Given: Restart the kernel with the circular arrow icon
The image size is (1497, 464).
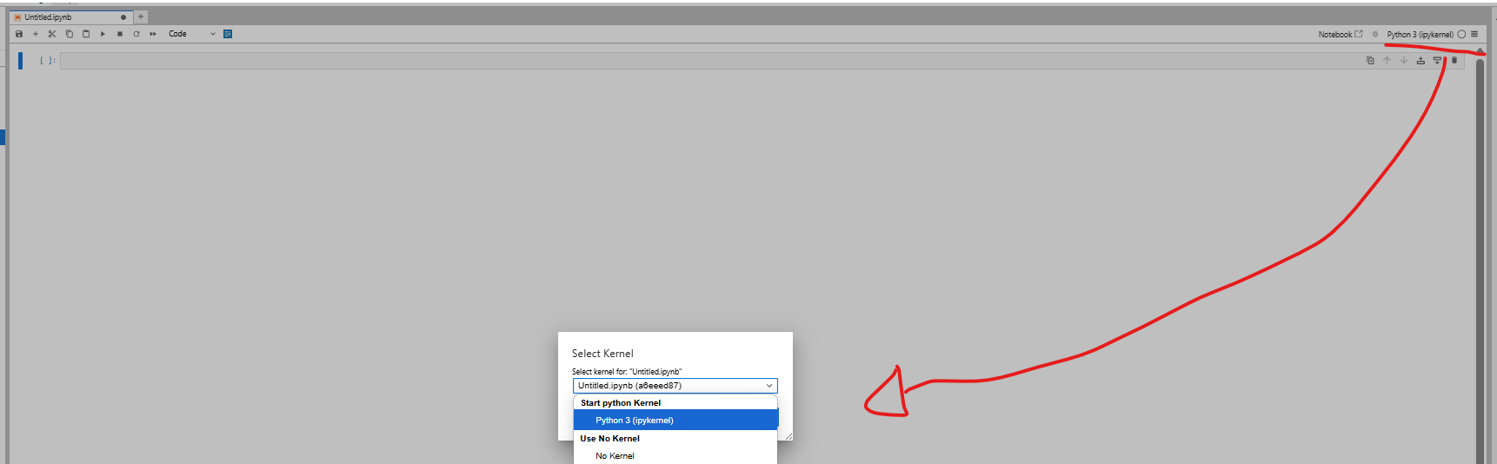Looking at the screenshot, I should pos(136,34).
